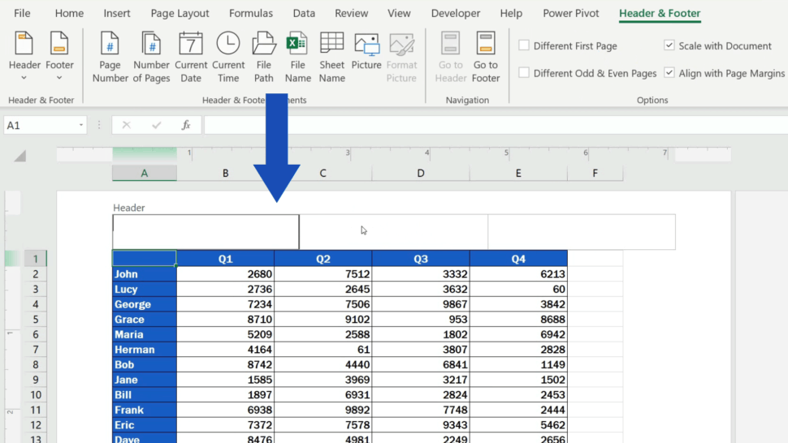This screenshot has width=788, height=443.
Task: Confirm entry with the checkmark button
Action: click(x=156, y=125)
